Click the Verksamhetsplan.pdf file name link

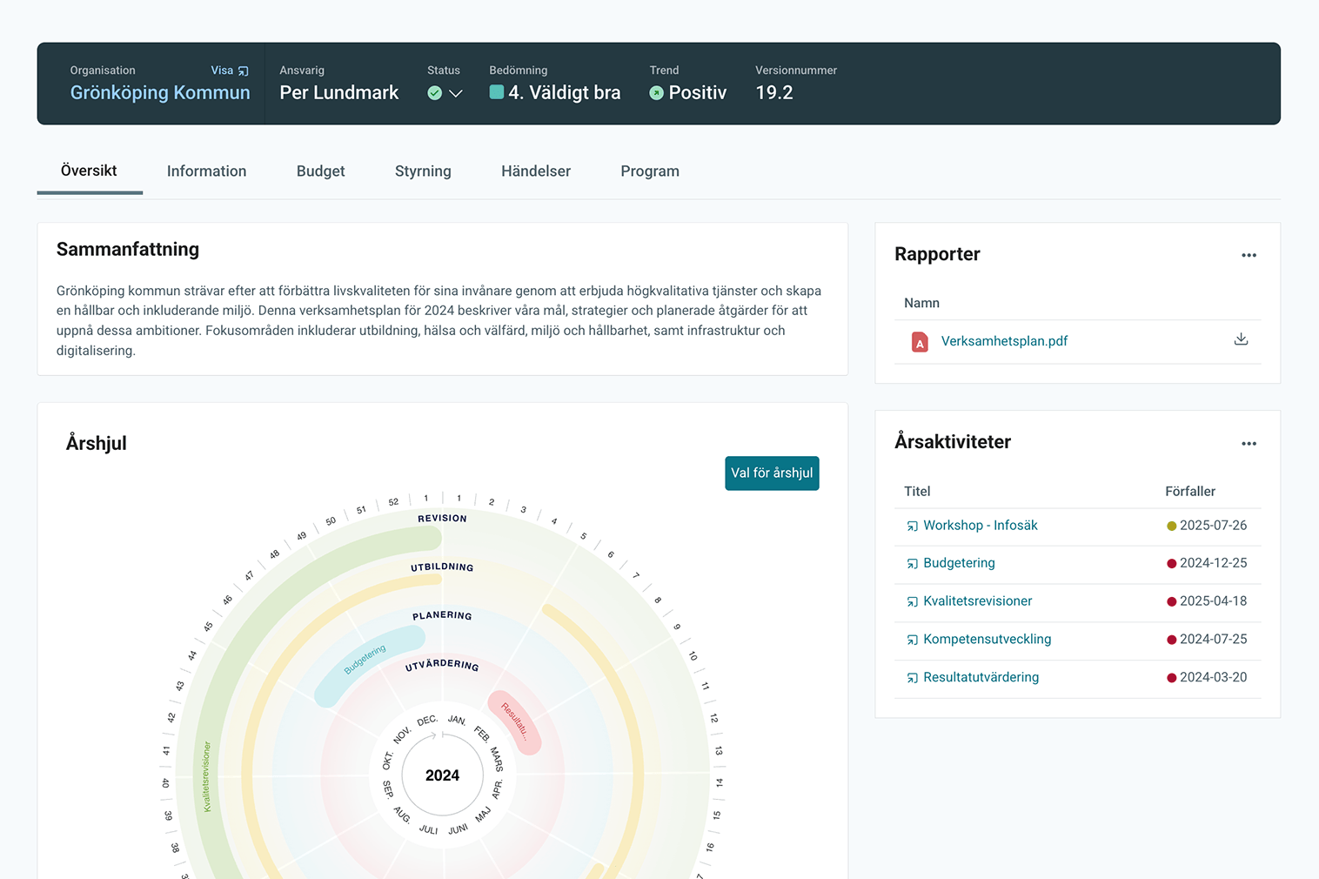(x=1004, y=341)
